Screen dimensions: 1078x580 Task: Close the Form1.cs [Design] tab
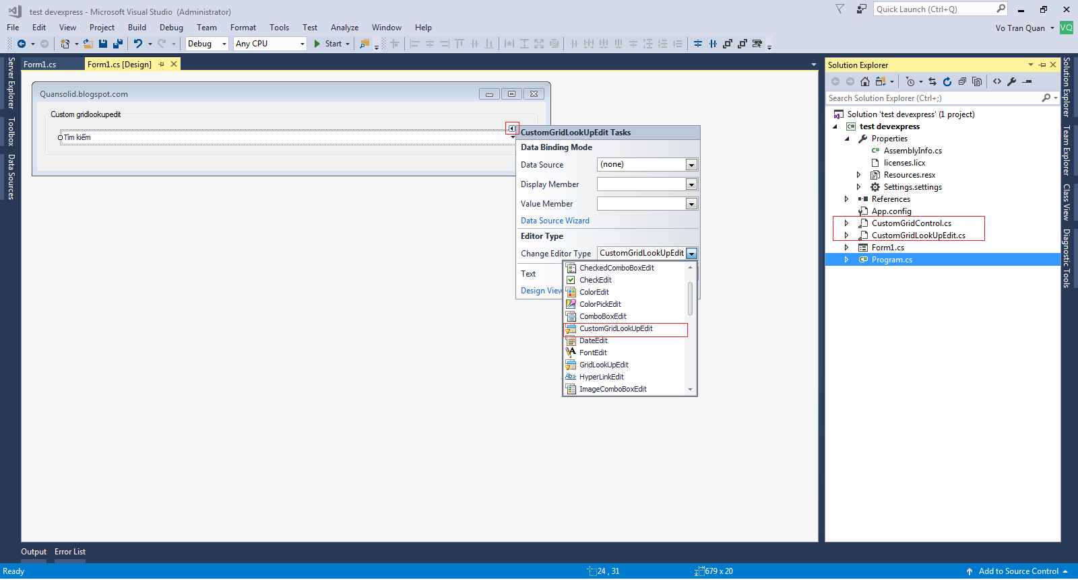point(174,65)
